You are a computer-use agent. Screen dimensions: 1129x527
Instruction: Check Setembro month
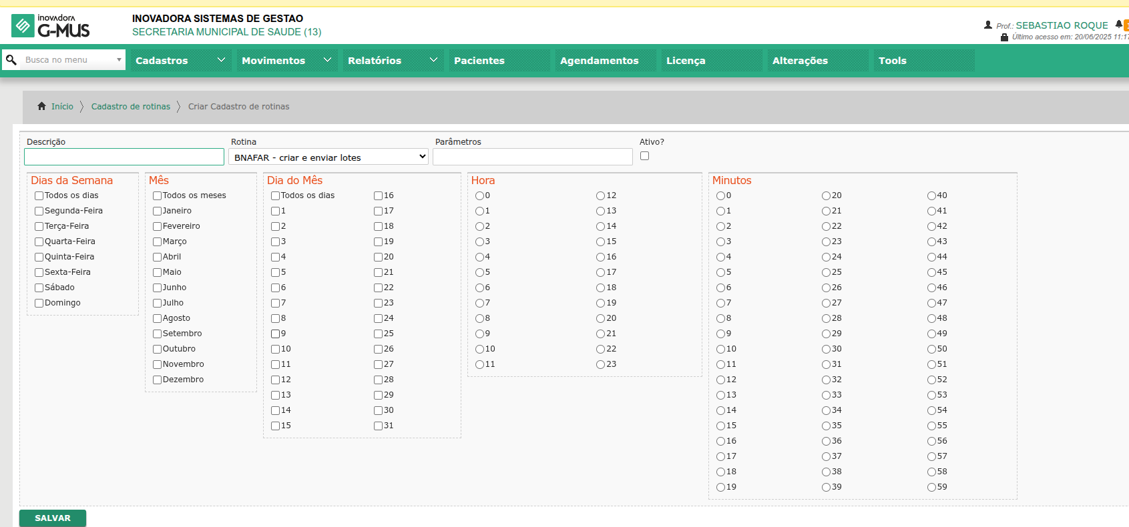point(157,334)
